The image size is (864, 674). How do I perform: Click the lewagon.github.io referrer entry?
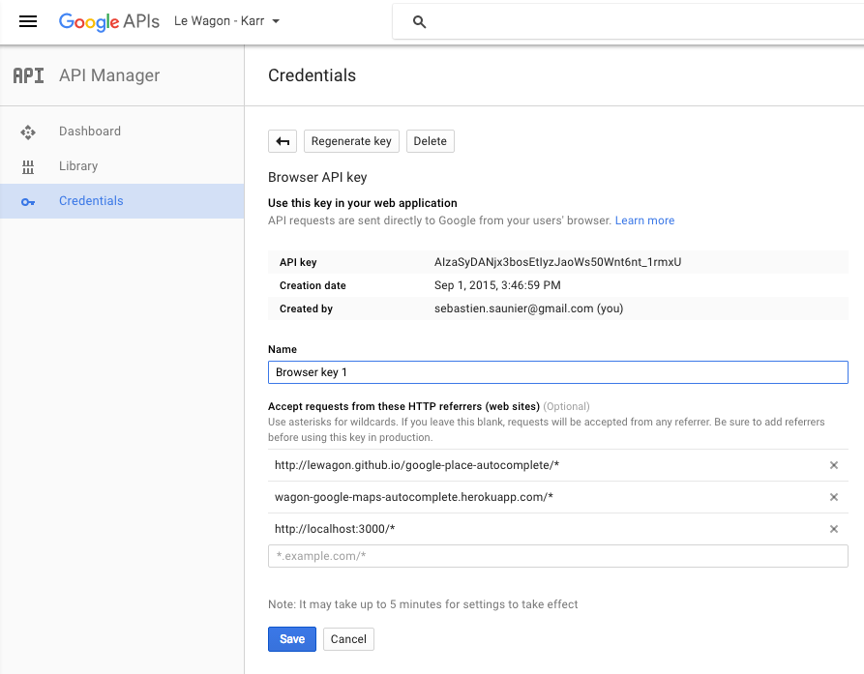click(417, 465)
